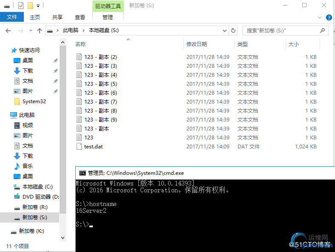Image resolution: width=335 pixels, height=252 pixels.
Task: Select 快速访问 in the navigation pane
Action: coord(29,50)
